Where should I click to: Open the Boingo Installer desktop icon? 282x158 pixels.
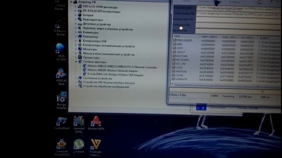62,101
